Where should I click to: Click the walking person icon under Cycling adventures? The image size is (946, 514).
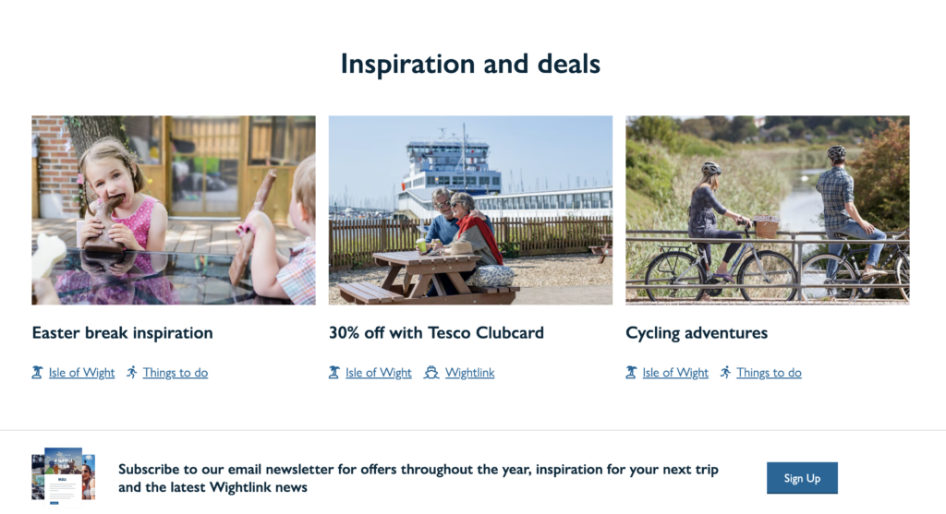(x=726, y=373)
